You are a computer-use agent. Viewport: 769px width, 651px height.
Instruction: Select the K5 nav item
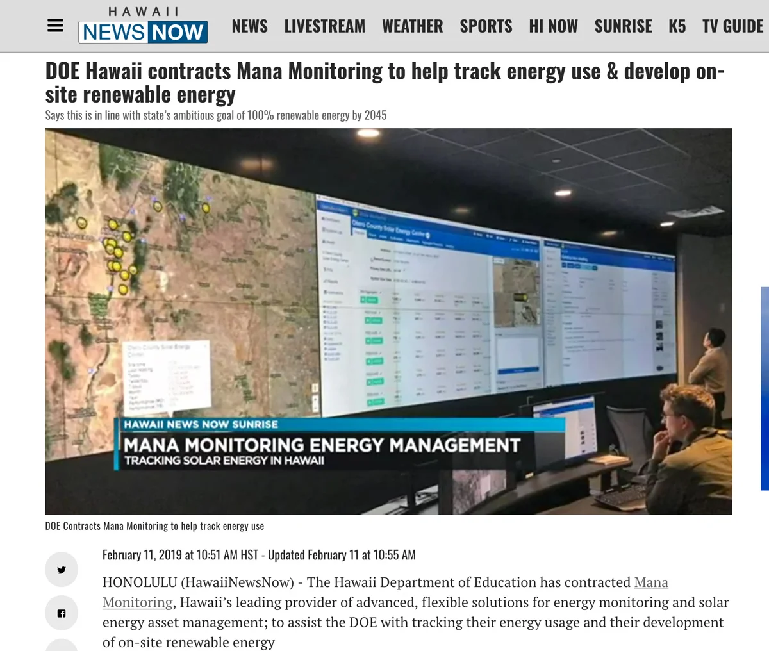pos(677,26)
